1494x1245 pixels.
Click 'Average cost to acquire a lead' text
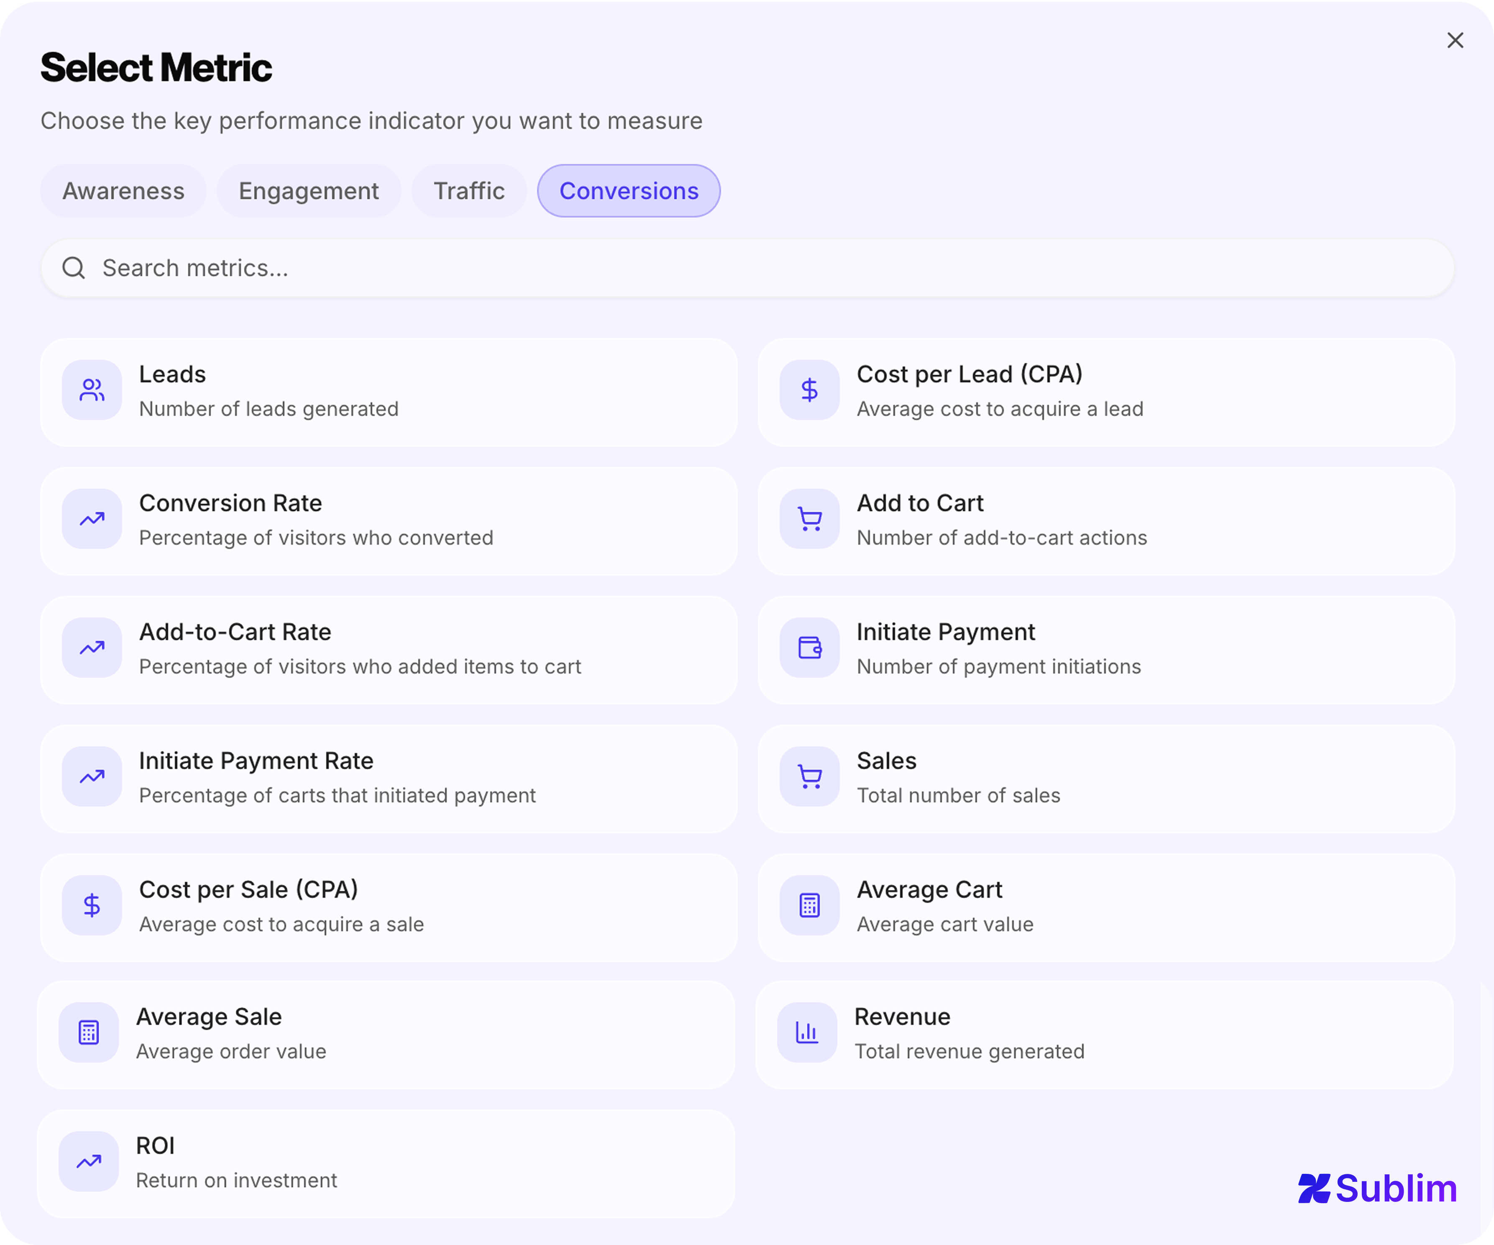point(1000,409)
